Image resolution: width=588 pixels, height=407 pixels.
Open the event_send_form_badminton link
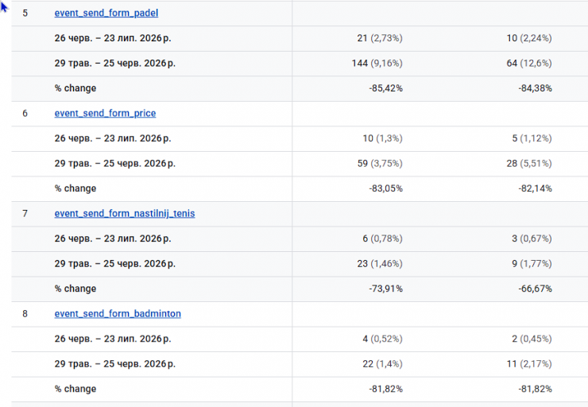click(118, 313)
